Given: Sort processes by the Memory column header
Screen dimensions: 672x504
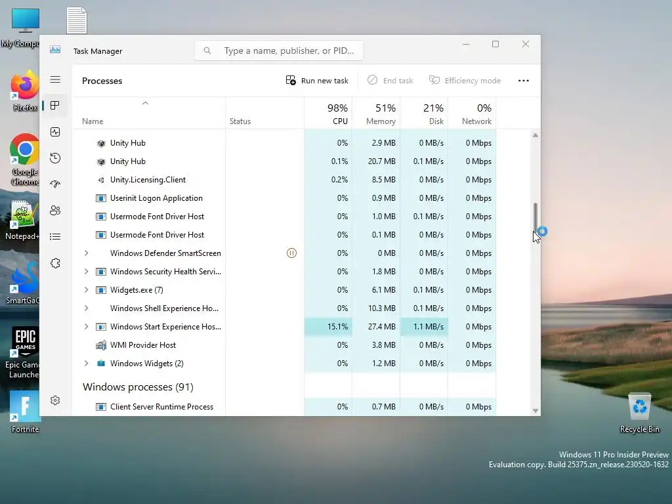Looking at the screenshot, I should [x=376, y=114].
